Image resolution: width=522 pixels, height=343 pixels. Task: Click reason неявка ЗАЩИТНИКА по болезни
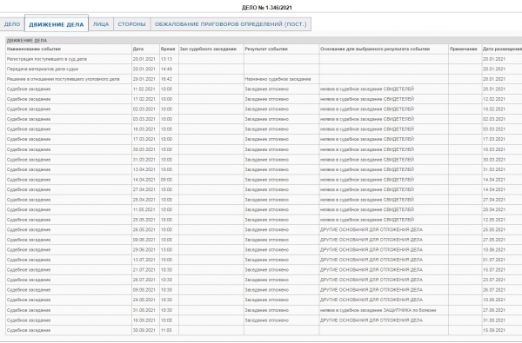pyautogui.click(x=378, y=310)
